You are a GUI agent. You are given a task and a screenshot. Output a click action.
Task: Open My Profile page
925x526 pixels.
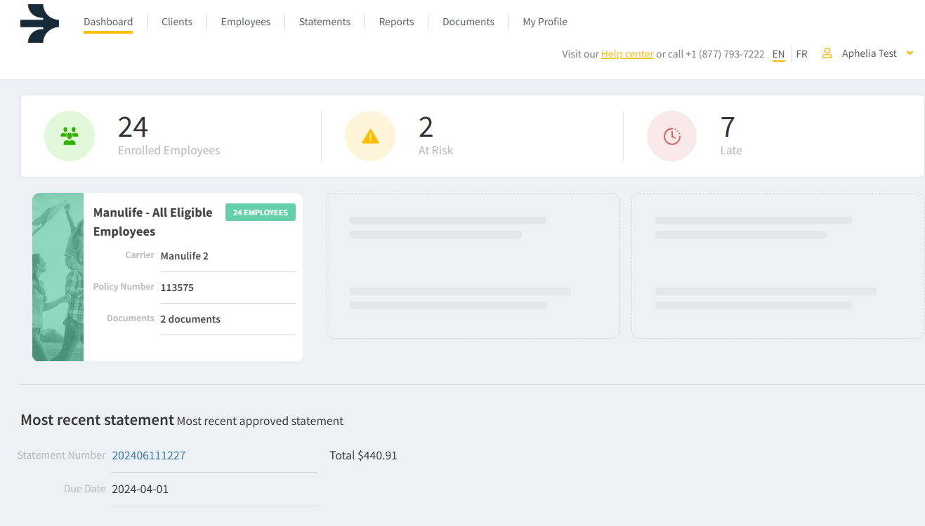(x=545, y=22)
